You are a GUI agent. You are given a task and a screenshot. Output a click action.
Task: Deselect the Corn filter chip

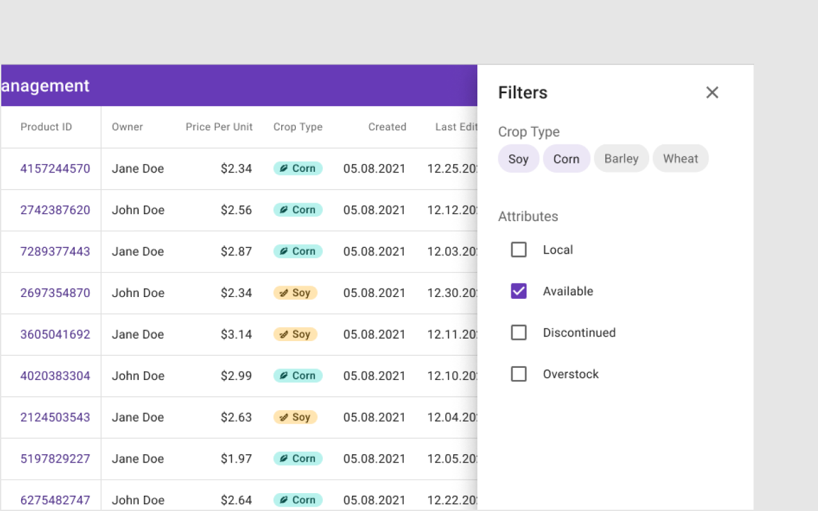click(566, 159)
